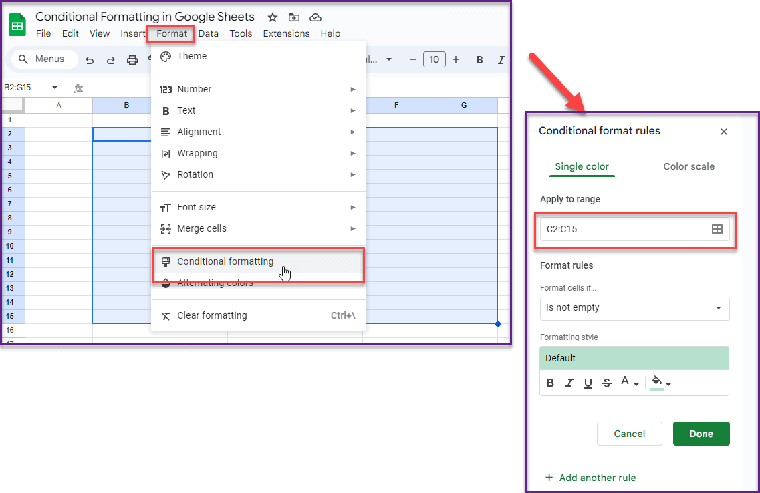The image size is (760, 493).
Task: Toggle bold in the Formatting style panel
Action: pos(550,382)
